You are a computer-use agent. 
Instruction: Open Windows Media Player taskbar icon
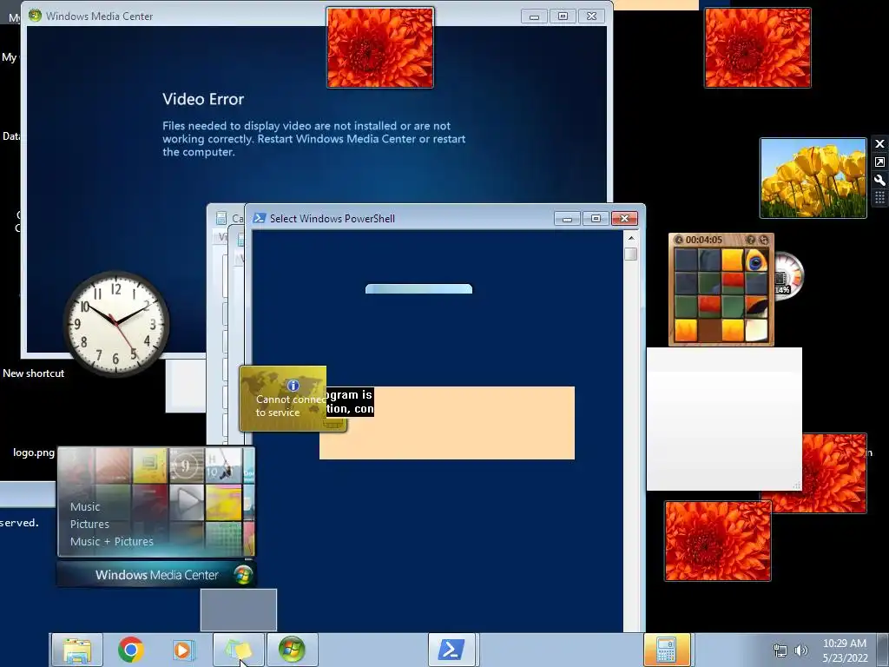pyautogui.click(x=183, y=650)
